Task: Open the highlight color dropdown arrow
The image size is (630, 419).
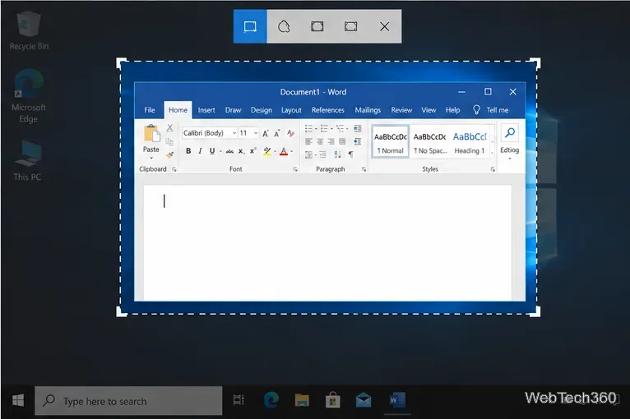Action: (275, 151)
